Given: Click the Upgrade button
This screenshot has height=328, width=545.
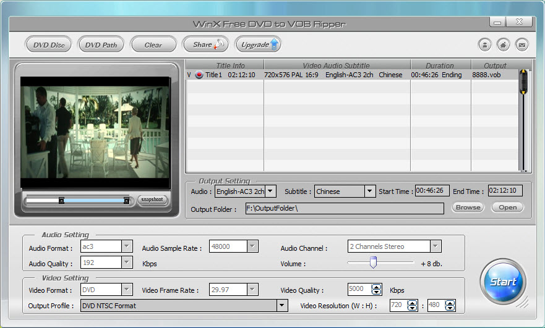Looking at the screenshot, I should coord(258,44).
